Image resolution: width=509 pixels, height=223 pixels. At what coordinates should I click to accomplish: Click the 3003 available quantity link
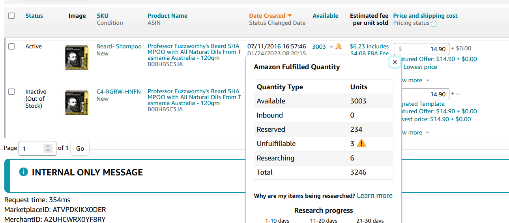(x=319, y=47)
